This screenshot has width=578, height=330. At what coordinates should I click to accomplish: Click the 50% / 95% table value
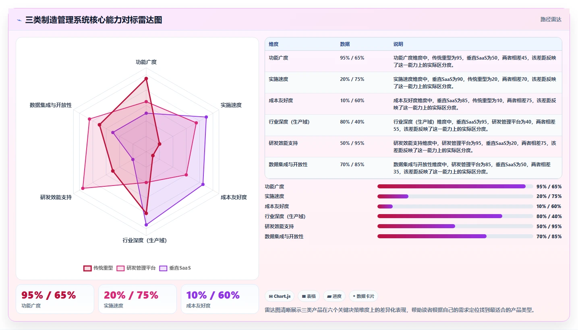tap(352, 143)
